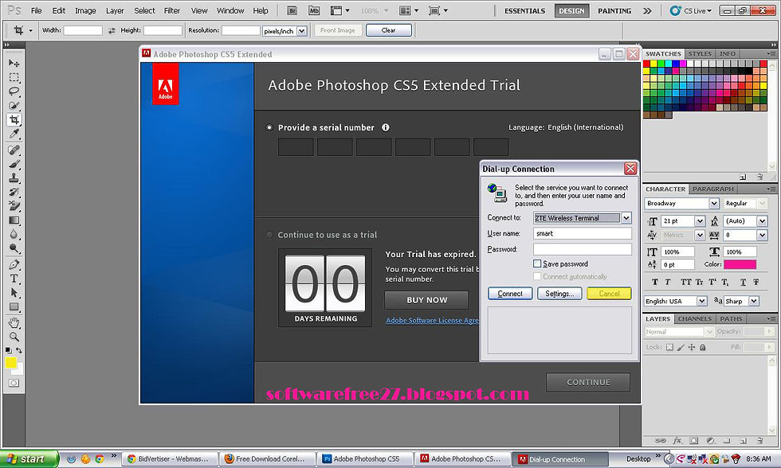Toggle Quick Mask mode

point(14,383)
